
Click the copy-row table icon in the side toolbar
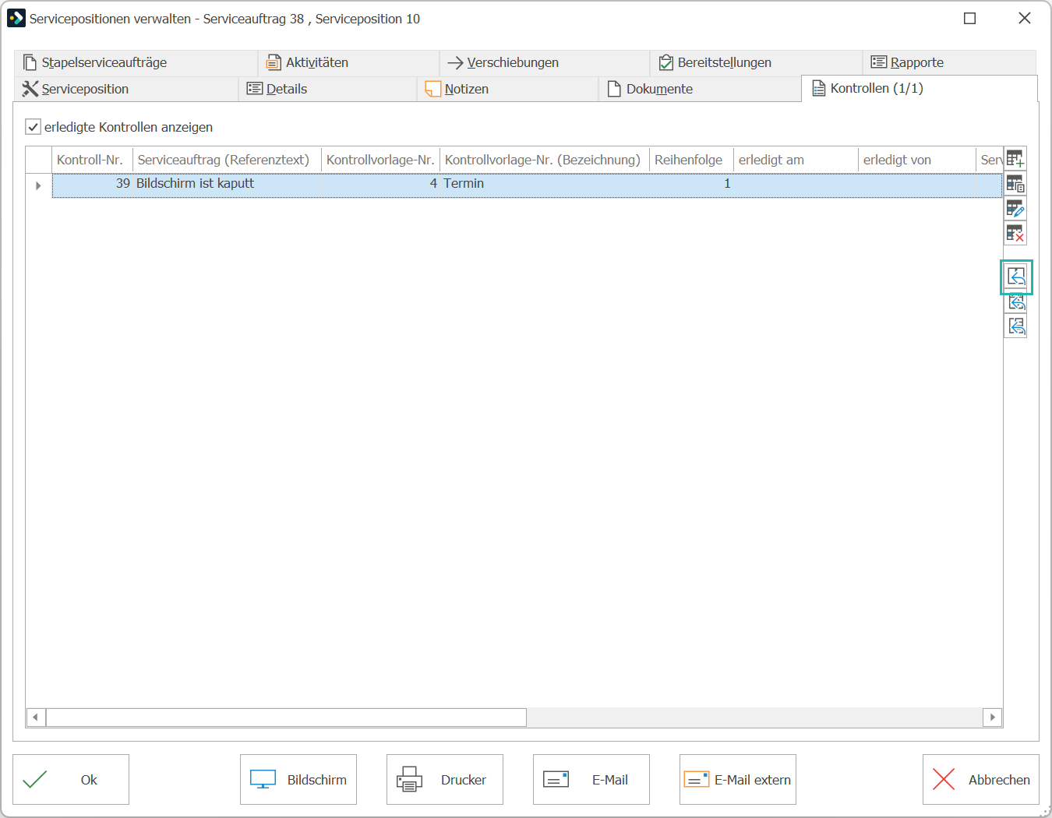(x=1015, y=184)
